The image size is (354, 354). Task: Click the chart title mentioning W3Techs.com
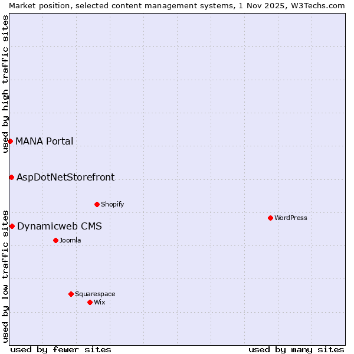[x=177, y=5]
